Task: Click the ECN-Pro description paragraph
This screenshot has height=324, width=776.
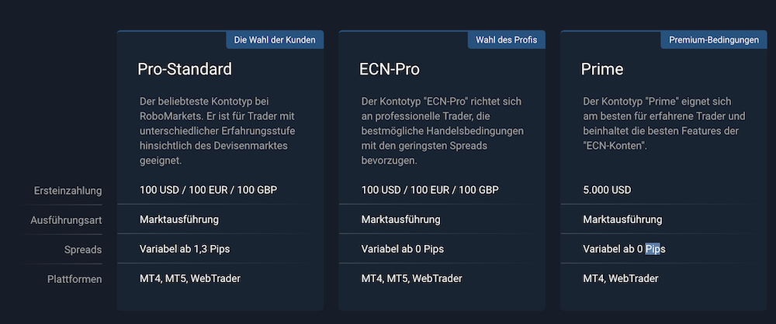Action: 442,131
